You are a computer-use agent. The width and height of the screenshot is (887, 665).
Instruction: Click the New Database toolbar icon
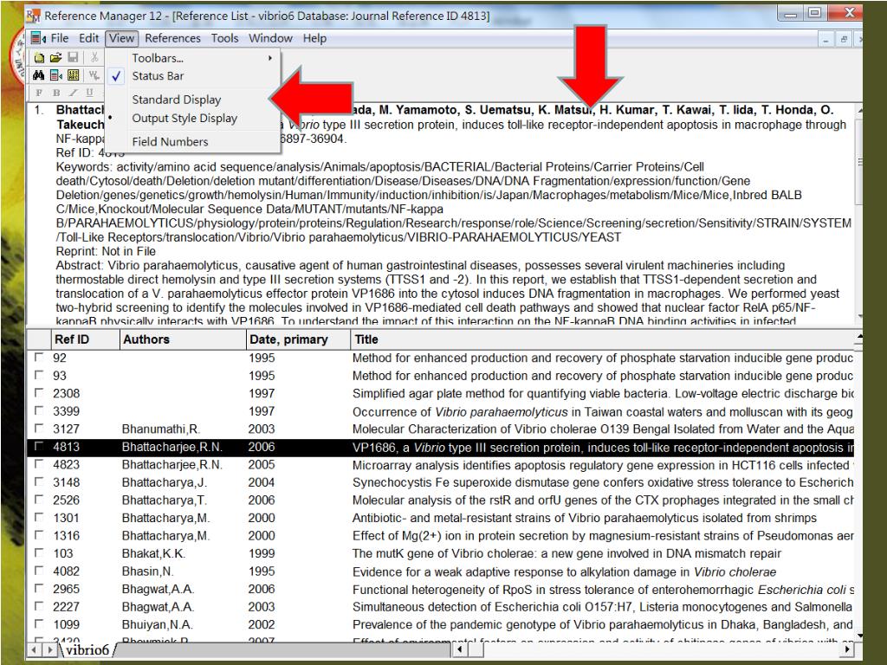pyautogui.click(x=39, y=57)
